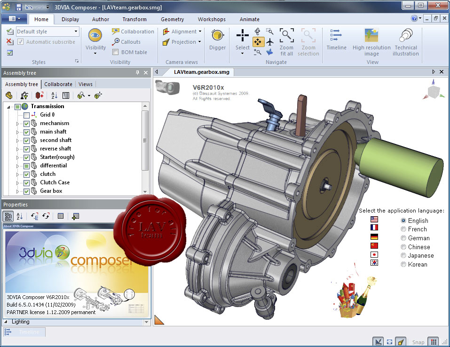
Task: Sort the assembly tree alphabetically
Action: [x=54, y=95]
